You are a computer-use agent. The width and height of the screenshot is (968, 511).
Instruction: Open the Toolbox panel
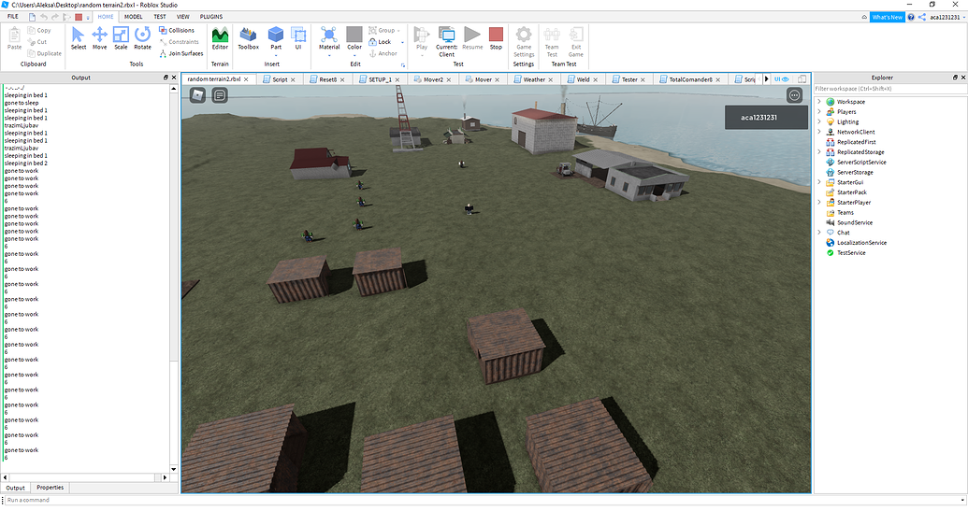pos(248,38)
